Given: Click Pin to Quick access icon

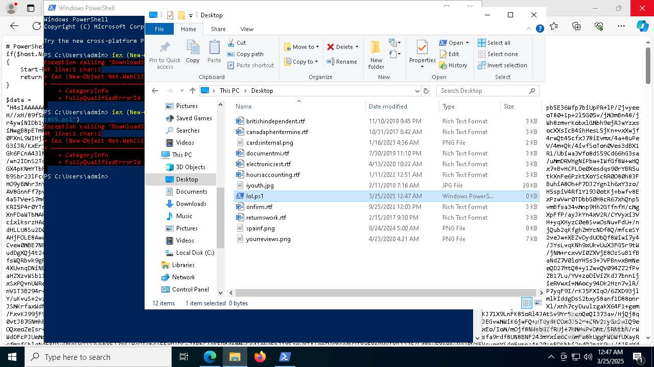Looking at the screenshot, I should [165, 48].
